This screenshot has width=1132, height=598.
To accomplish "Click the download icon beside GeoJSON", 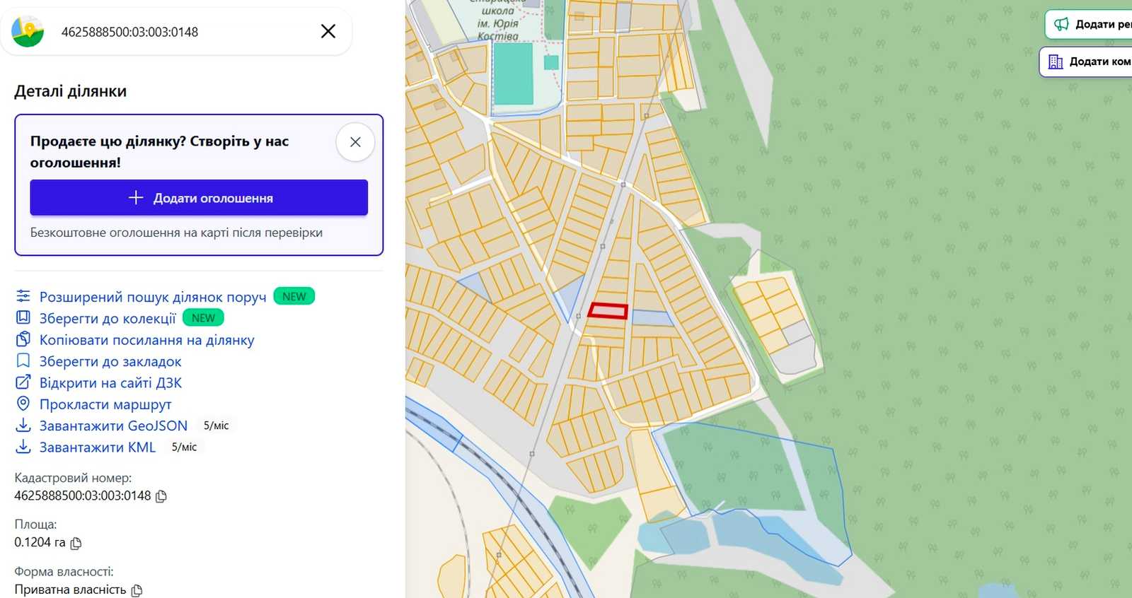I will click(23, 425).
